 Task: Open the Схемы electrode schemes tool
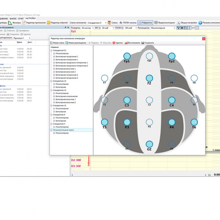(x=113, y=23)
